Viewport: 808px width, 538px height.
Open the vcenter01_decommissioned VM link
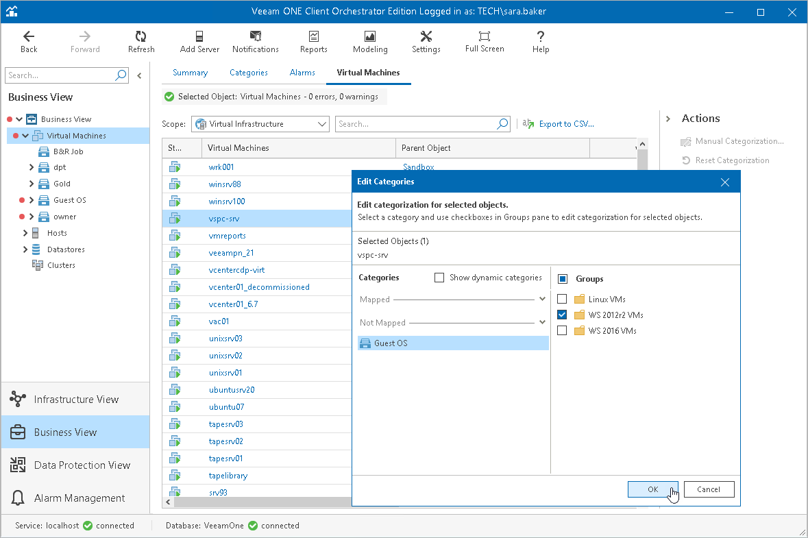[258, 287]
